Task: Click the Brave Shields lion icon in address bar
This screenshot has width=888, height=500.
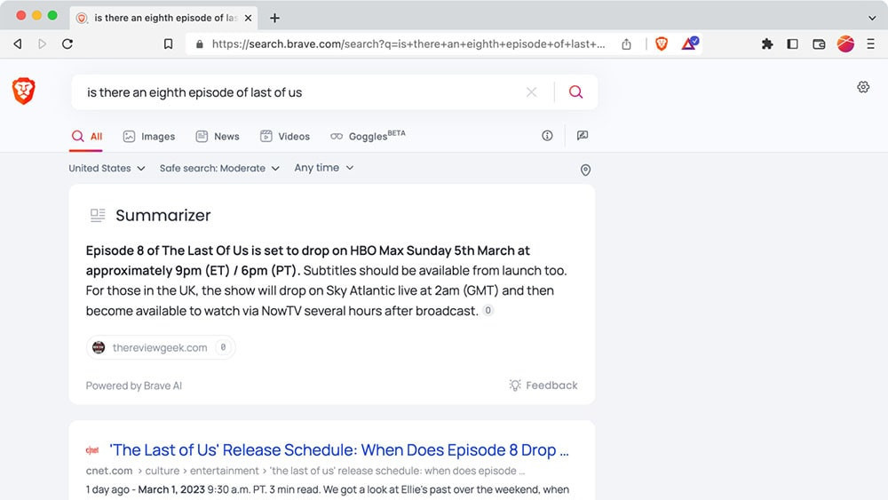Action: tap(661, 44)
